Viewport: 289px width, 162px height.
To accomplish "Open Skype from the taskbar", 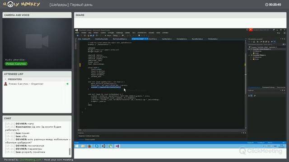I will [97, 146].
